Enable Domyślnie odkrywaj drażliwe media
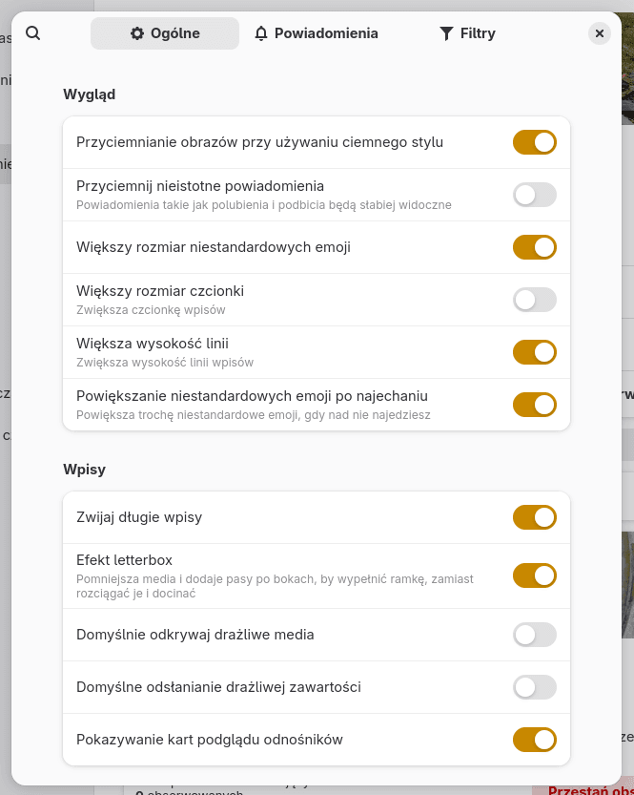This screenshot has width=634, height=795. 534,635
